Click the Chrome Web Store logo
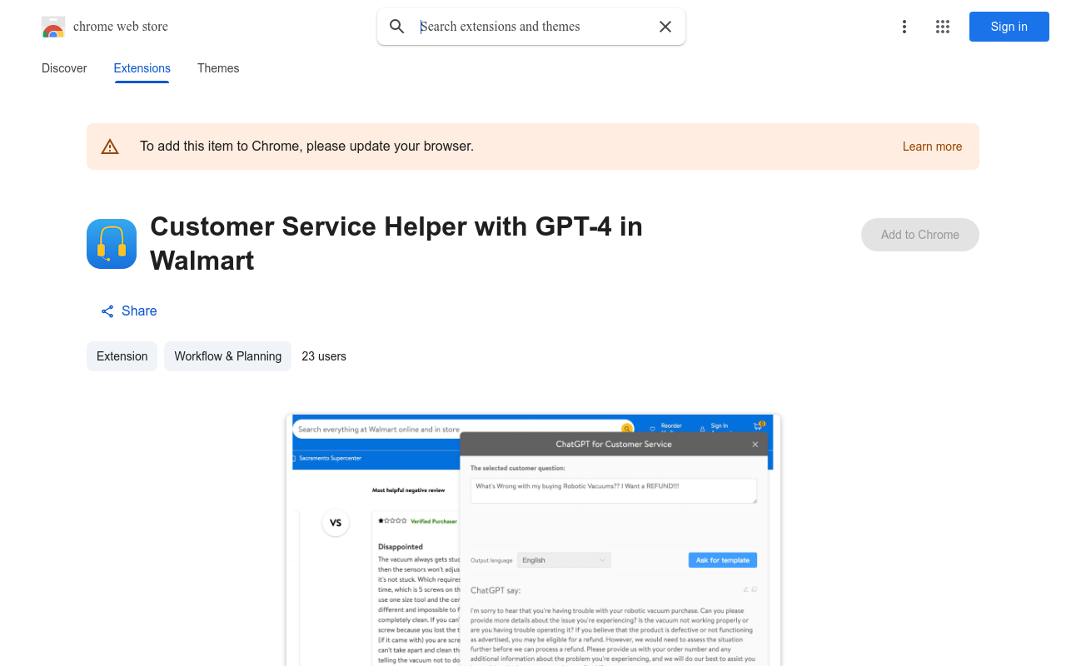Image resolution: width=1066 pixels, height=666 pixels. pyautogui.click(x=53, y=27)
